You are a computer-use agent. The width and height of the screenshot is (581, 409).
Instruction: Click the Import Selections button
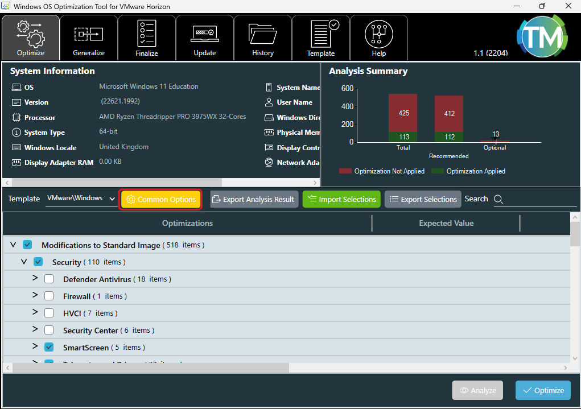tap(341, 199)
